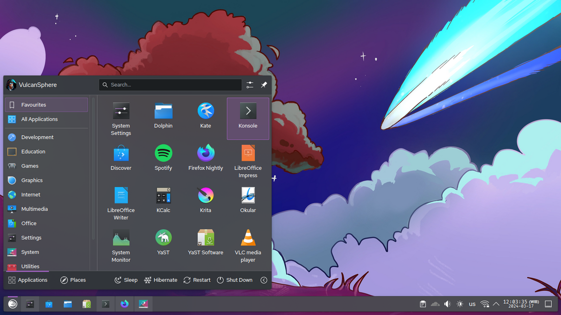Viewport: 561px width, 315px height.
Task: Open LibreOffice Writer
Action: pyautogui.click(x=121, y=203)
